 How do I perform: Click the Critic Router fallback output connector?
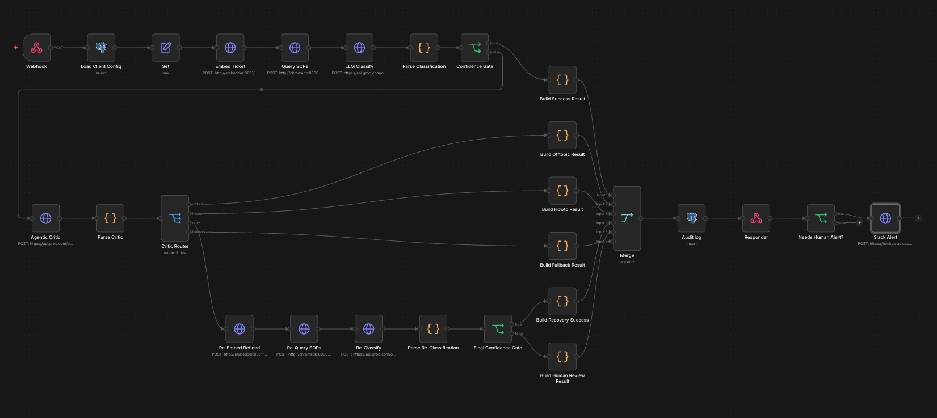coord(189,232)
